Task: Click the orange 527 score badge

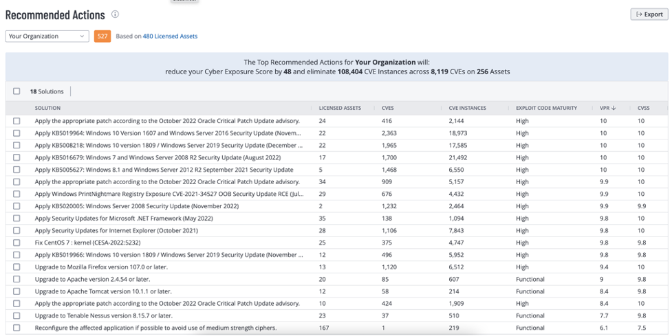Action: pos(102,36)
